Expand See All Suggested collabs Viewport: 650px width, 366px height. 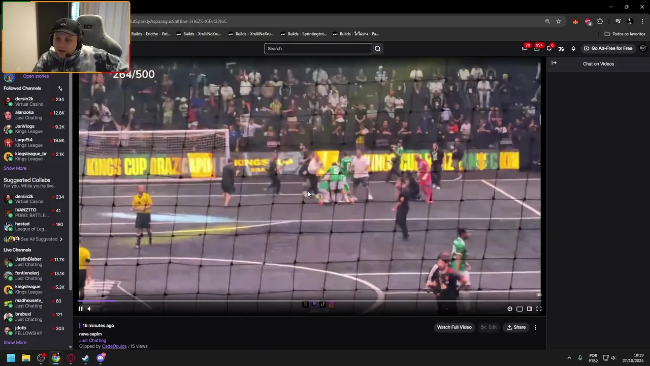pyautogui.click(x=35, y=239)
